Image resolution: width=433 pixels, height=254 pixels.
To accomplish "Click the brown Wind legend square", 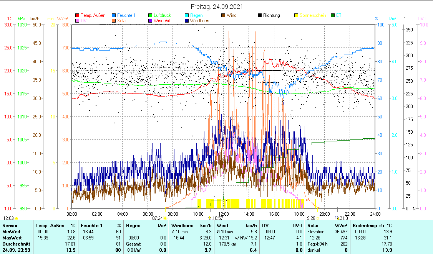I will [223, 15].
